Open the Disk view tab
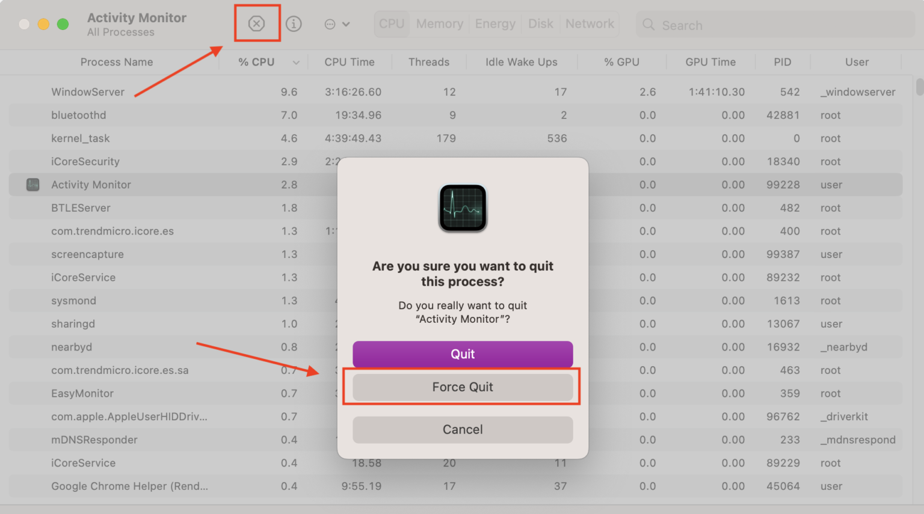 click(540, 23)
